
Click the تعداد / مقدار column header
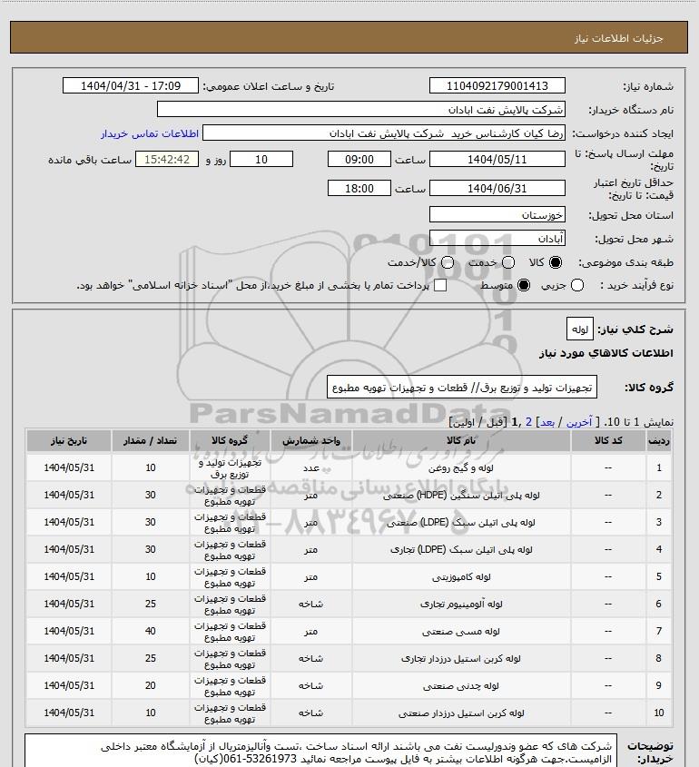coord(150,441)
